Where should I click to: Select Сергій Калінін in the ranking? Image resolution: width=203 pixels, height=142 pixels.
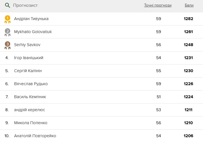point(28,71)
